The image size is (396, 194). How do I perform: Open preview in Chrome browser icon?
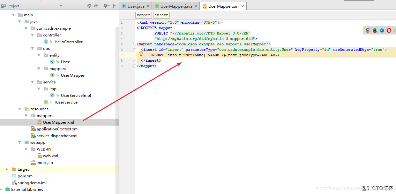pyautogui.click(x=368, y=30)
